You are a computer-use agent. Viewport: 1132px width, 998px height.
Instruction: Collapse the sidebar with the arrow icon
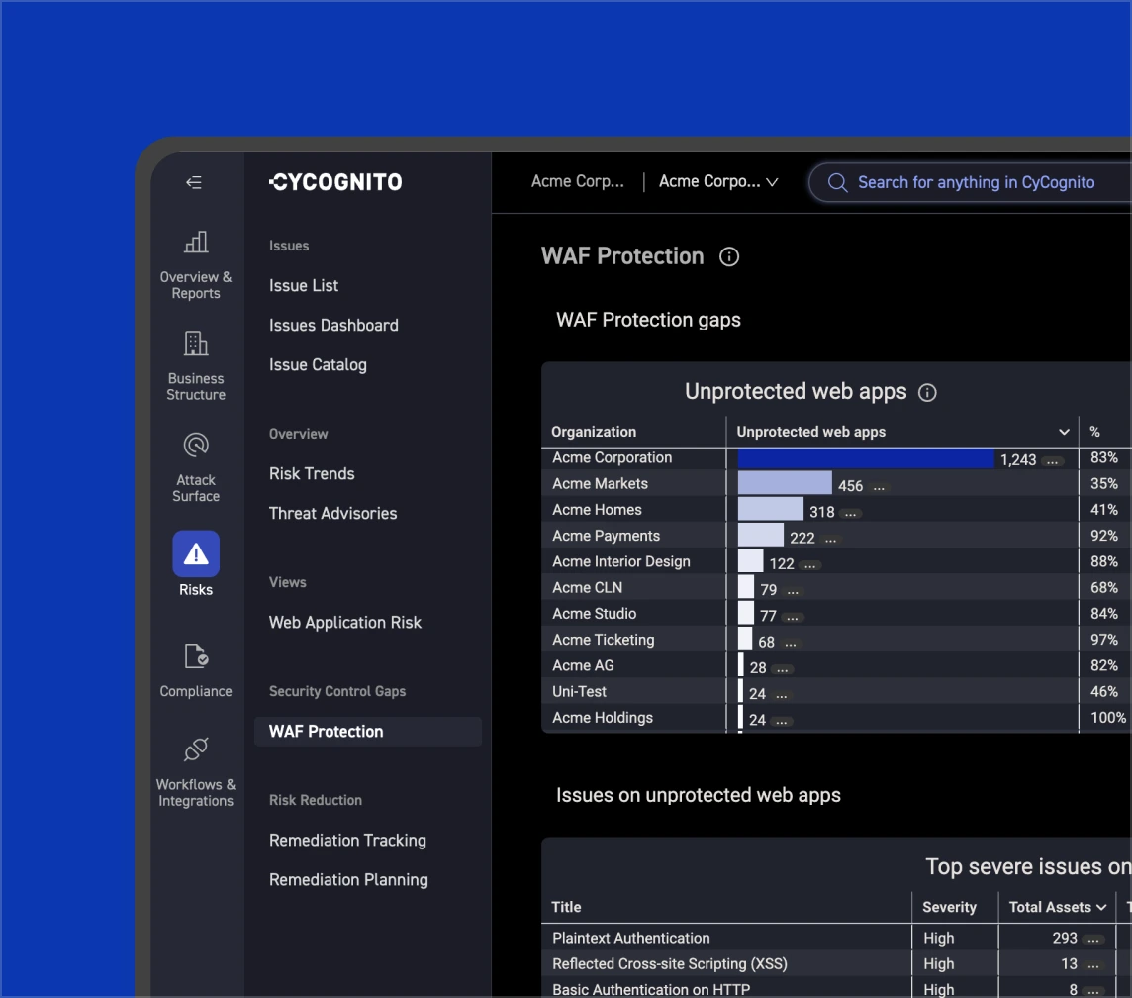tap(194, 182)
